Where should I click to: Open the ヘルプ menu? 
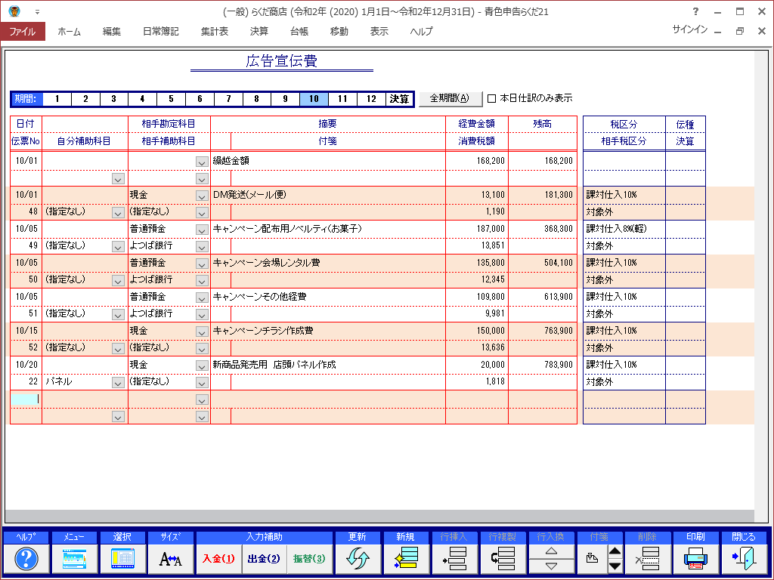click(421, 31)
